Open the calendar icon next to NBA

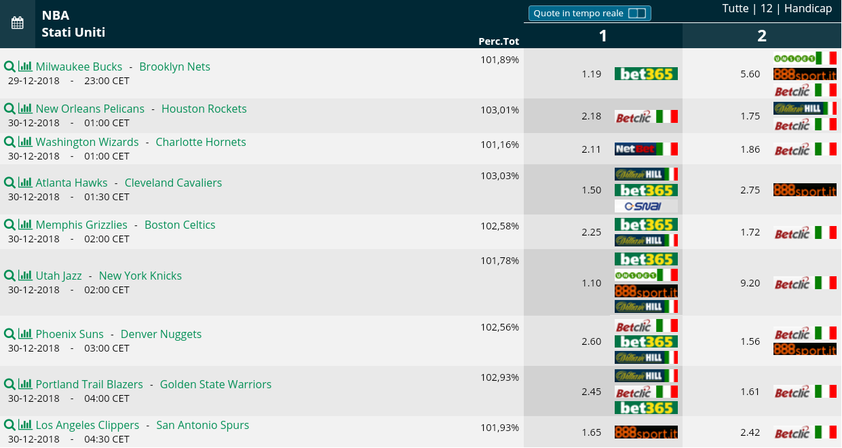tap(18, 24)
